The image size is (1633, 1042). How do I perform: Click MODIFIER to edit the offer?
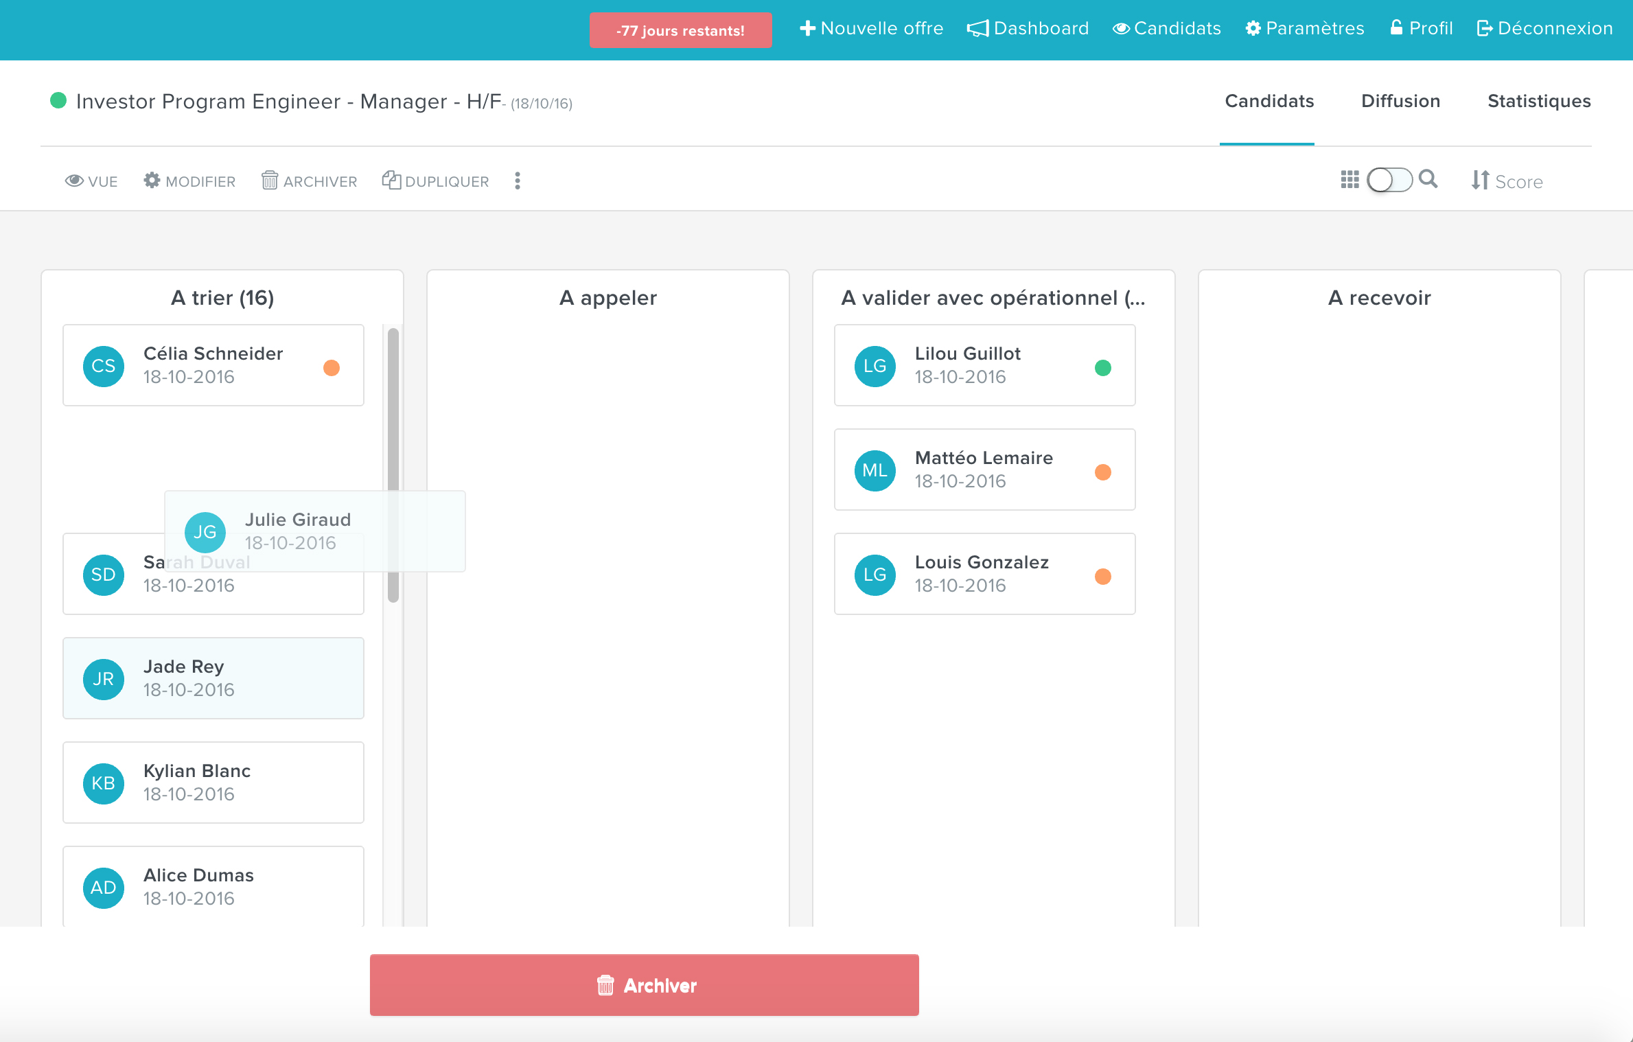coord(189,181)
